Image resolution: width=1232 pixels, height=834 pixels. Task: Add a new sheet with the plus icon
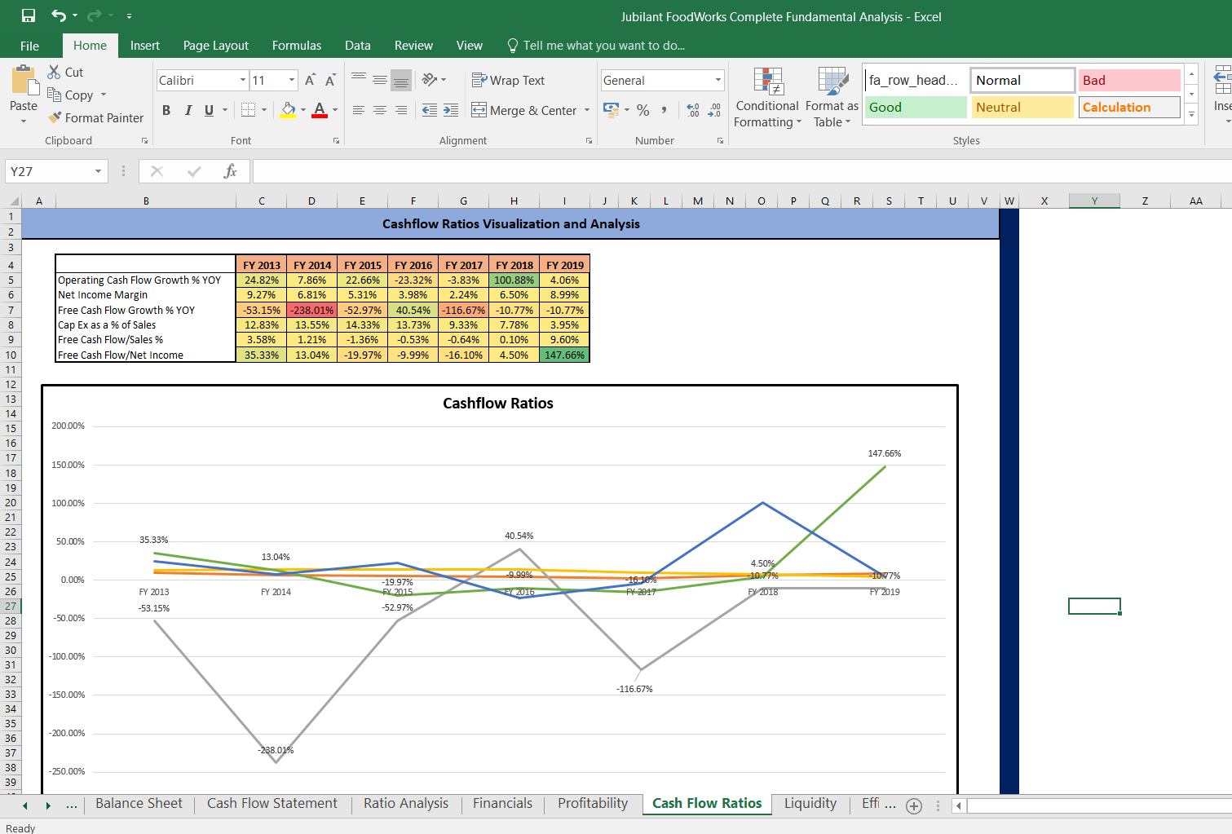pos(914,806)
